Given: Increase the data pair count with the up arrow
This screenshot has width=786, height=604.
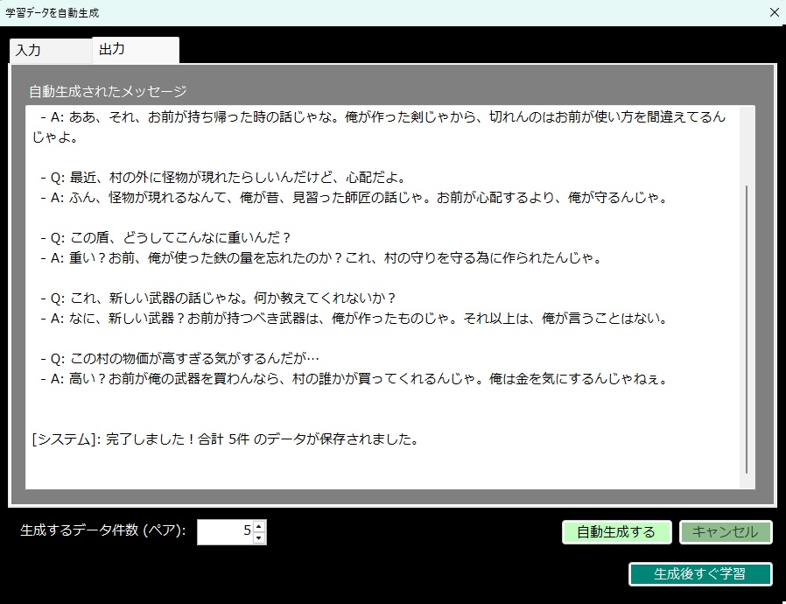Looking at the screenshot, I should [x=260, y=527].
